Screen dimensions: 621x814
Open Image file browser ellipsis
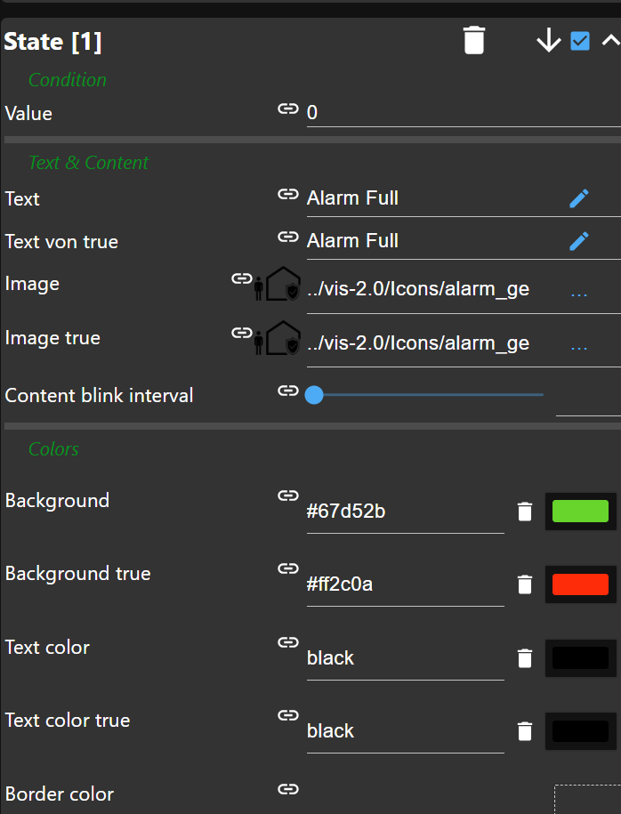click(x=579, y=292)
